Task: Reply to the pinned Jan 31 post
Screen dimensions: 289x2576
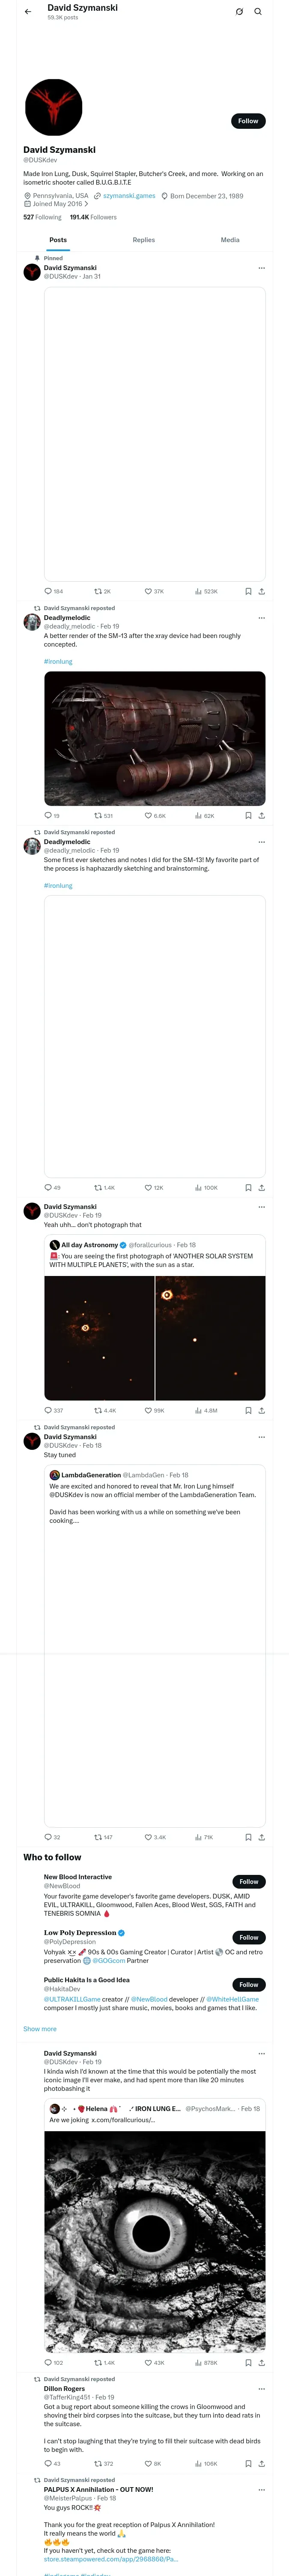Action: click(x=49, y=591)
